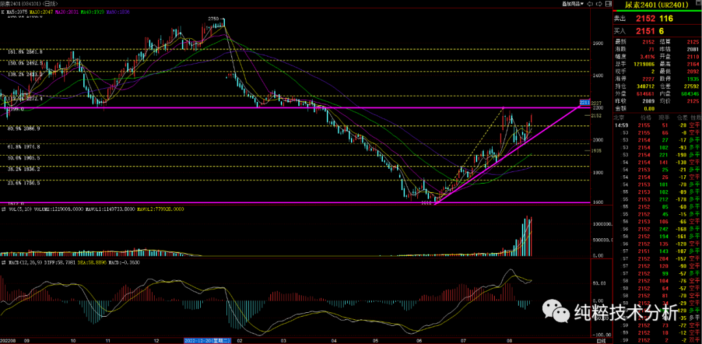Image resolution: width=702 pixels, height=344 pixels.
Task: Click the 61.8% 1974.8 Fibonacci level label
Action: (24, 146)
